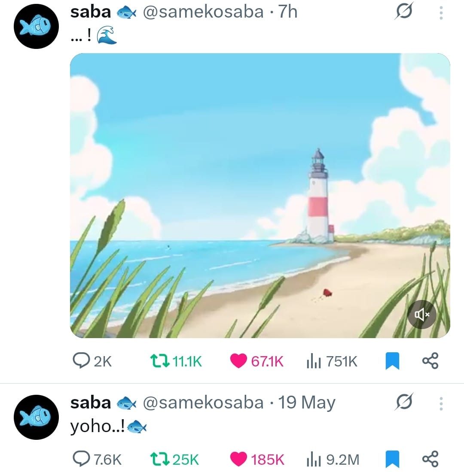Remove bookmark from the yoho post

pos(392,460)
